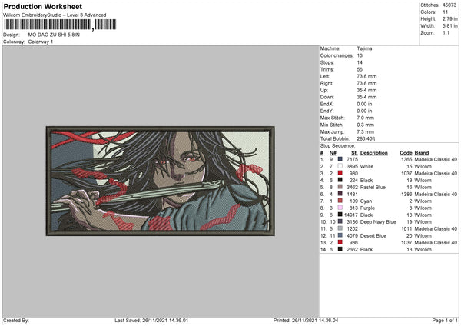The width and height of the screenshot is (461, 326).
Task: Click the 'EndX:' label
Action: 327,104
